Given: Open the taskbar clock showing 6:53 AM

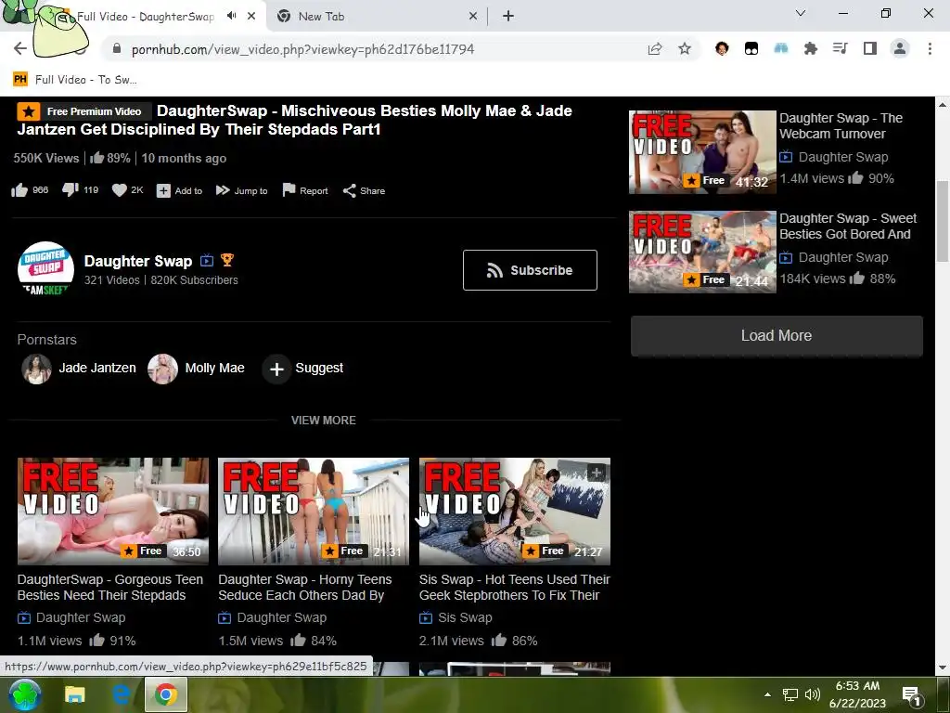Looking at the screenshot, I should tap(857, 694).
